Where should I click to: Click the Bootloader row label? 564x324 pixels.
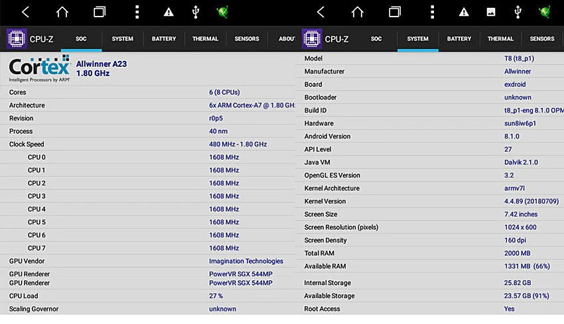coord(320,97)
